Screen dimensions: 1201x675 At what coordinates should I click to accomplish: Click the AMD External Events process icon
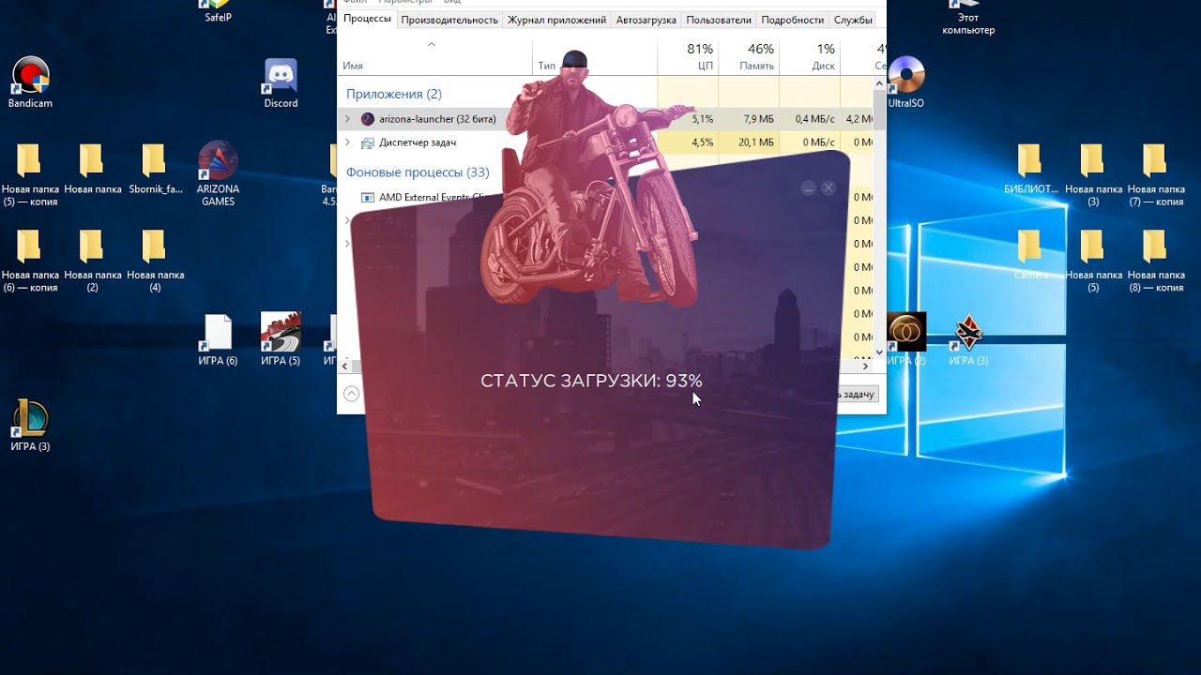[x=368, y=197]
